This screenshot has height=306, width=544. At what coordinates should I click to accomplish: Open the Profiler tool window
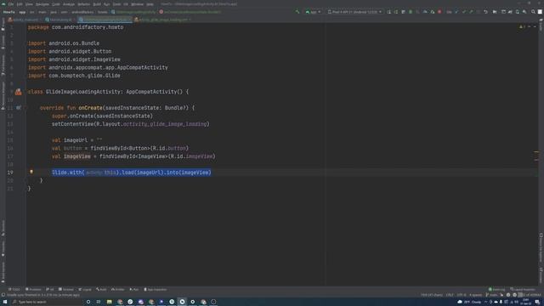pyautogui.click(x=117, y=289)
